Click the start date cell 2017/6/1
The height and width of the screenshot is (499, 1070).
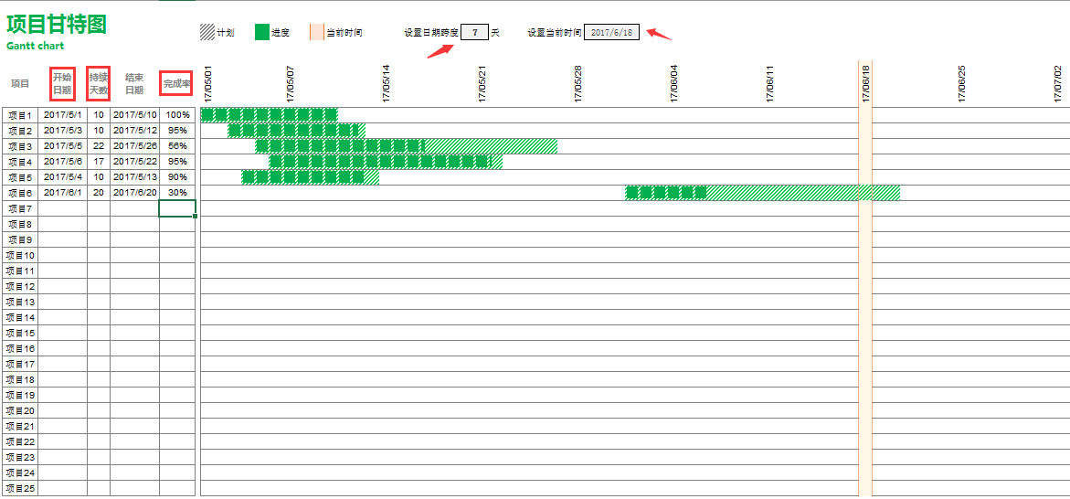pos(63,193)
